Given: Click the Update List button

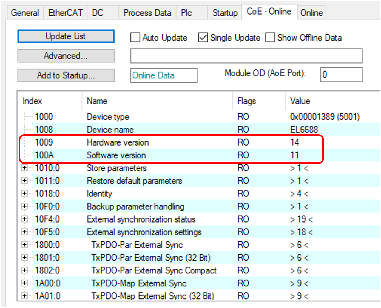Looking at the screenshot, I should [66, 36].
